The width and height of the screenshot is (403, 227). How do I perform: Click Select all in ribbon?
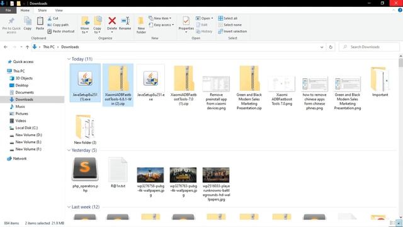228,18
